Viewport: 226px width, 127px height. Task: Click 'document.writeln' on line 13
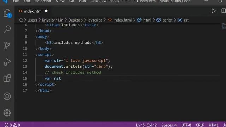(x=63, y=66)
